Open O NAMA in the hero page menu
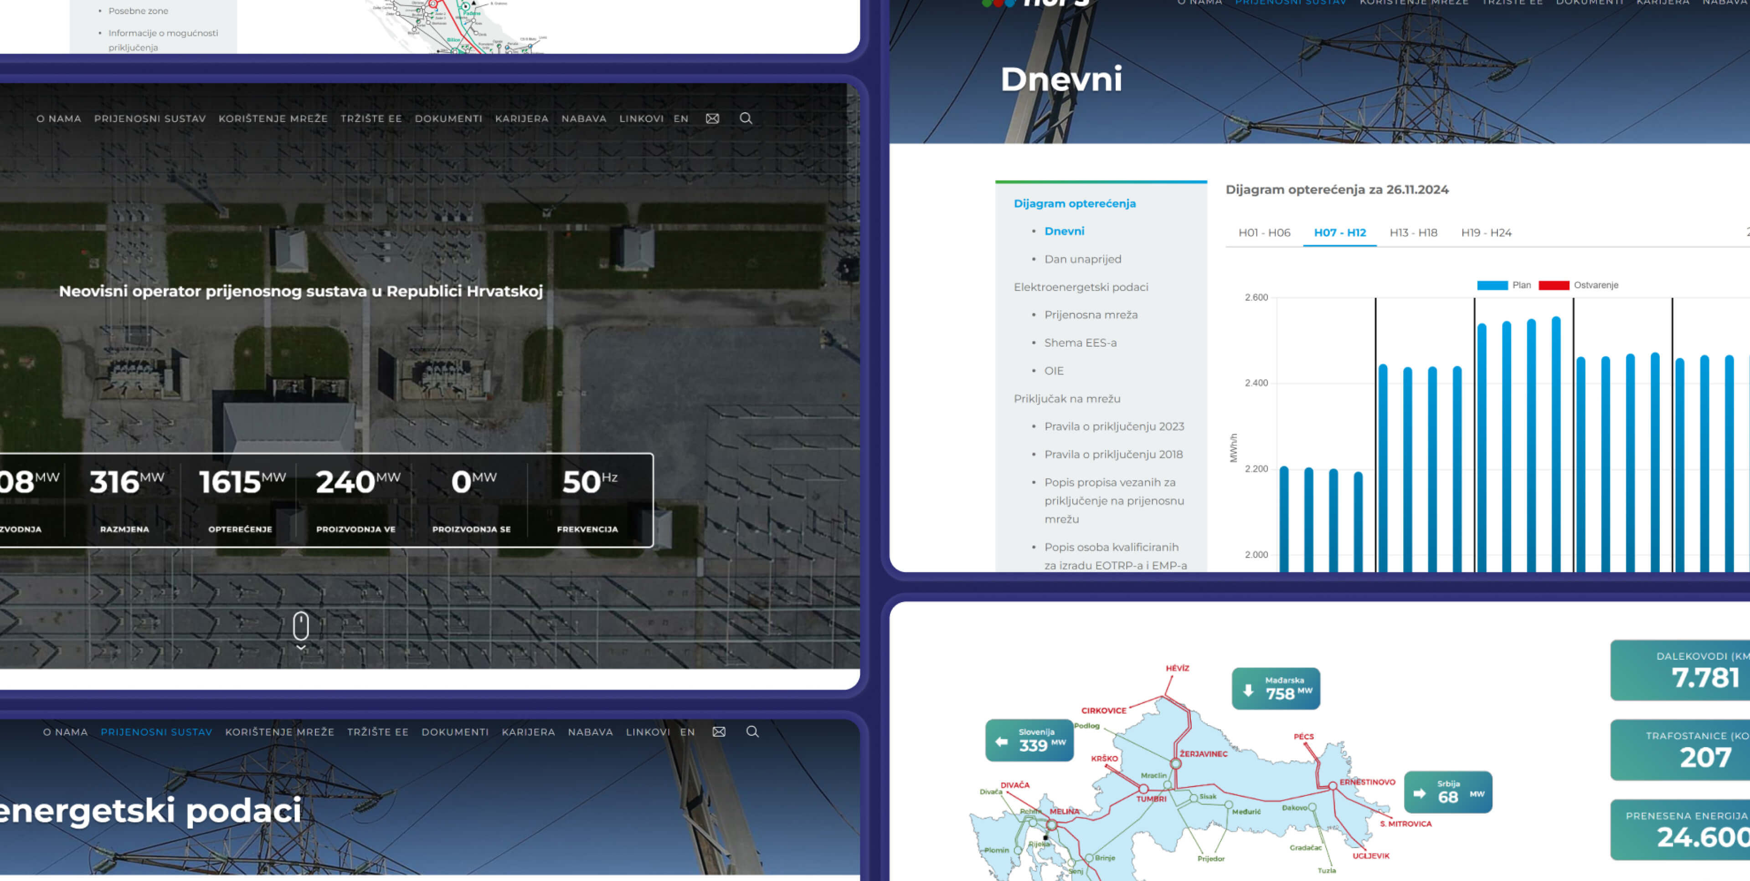 59,118
